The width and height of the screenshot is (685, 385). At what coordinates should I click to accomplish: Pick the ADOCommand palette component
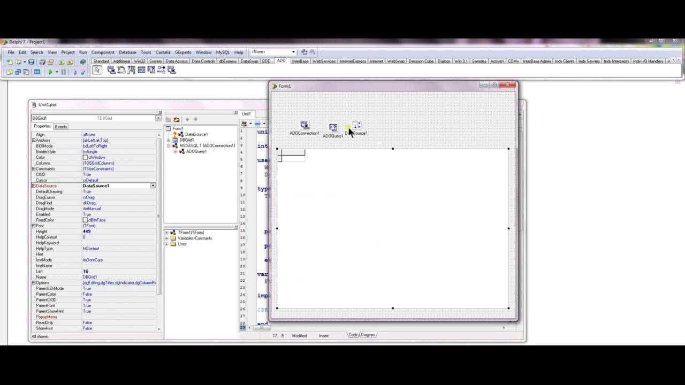(x=121, y=70)
